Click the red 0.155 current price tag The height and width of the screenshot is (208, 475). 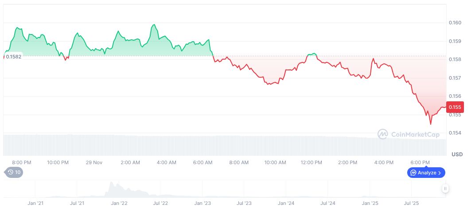click(x=455, y=107)
